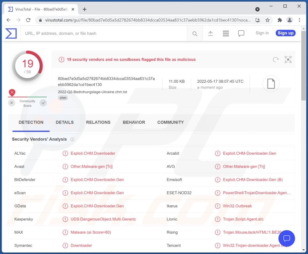Image resolution: width=308 pixels, height=254 pixels.
Task: Click the Ikarus Win32.Outbreak result
Action: tap(237, 206)
